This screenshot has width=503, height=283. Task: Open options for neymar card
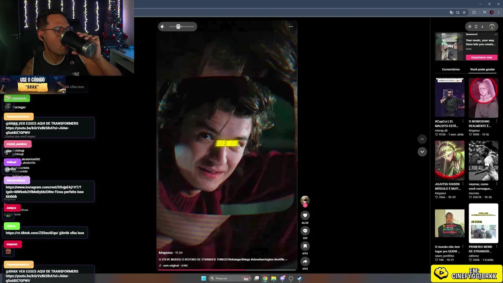[x=496, y=184]
